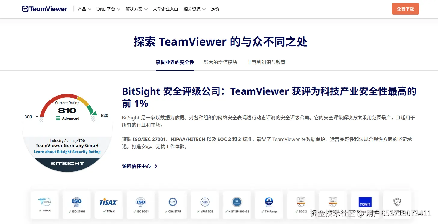Open the TÜVIT certification badge
The height and width of the screenshot is (224, 438).
[x=365, y=204]
